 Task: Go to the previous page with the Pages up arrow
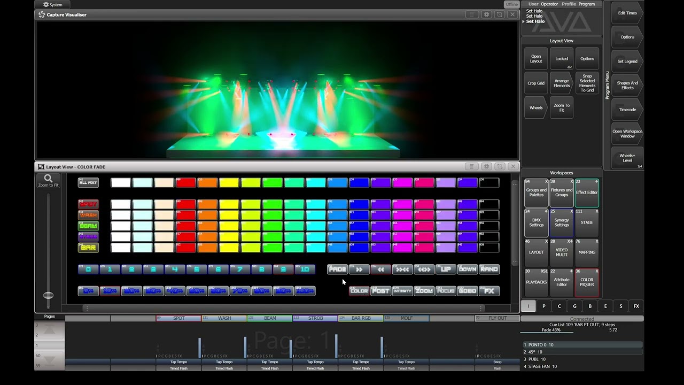49,330
